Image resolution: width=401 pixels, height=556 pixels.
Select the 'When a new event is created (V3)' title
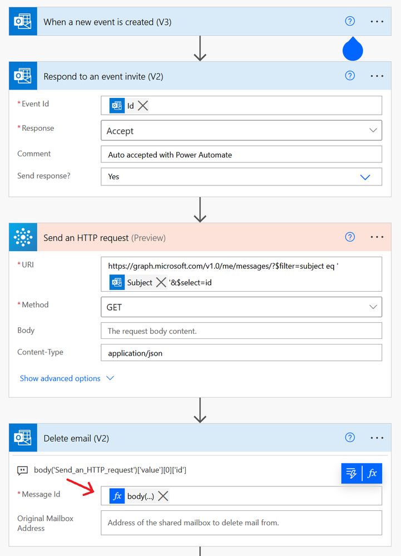coord(107,22)
